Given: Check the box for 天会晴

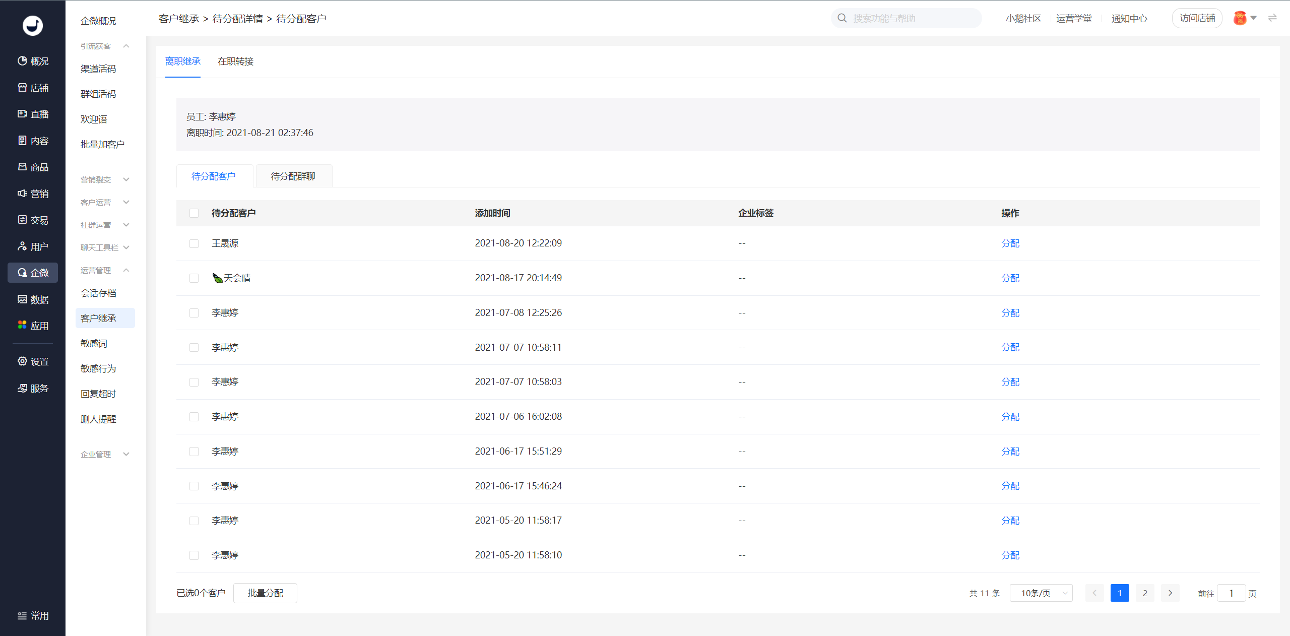Looking at the screenshot, I should (194, 278).
